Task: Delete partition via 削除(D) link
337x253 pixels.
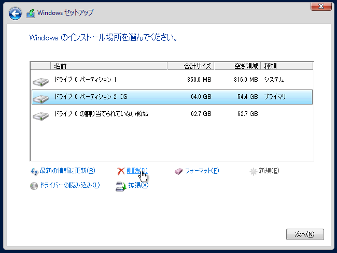Action: tap(137, 171)
